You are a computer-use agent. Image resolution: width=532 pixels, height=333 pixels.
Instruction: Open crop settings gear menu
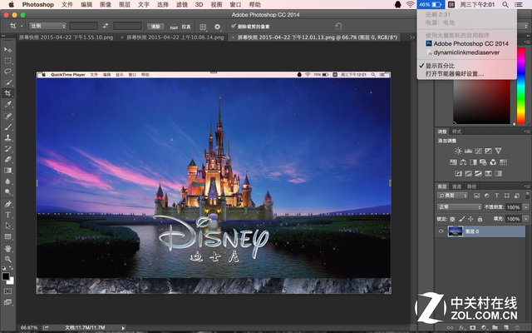[x=218, y=27]
